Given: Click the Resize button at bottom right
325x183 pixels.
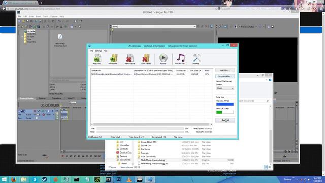Looking at the screenshot, I should 225,120.
